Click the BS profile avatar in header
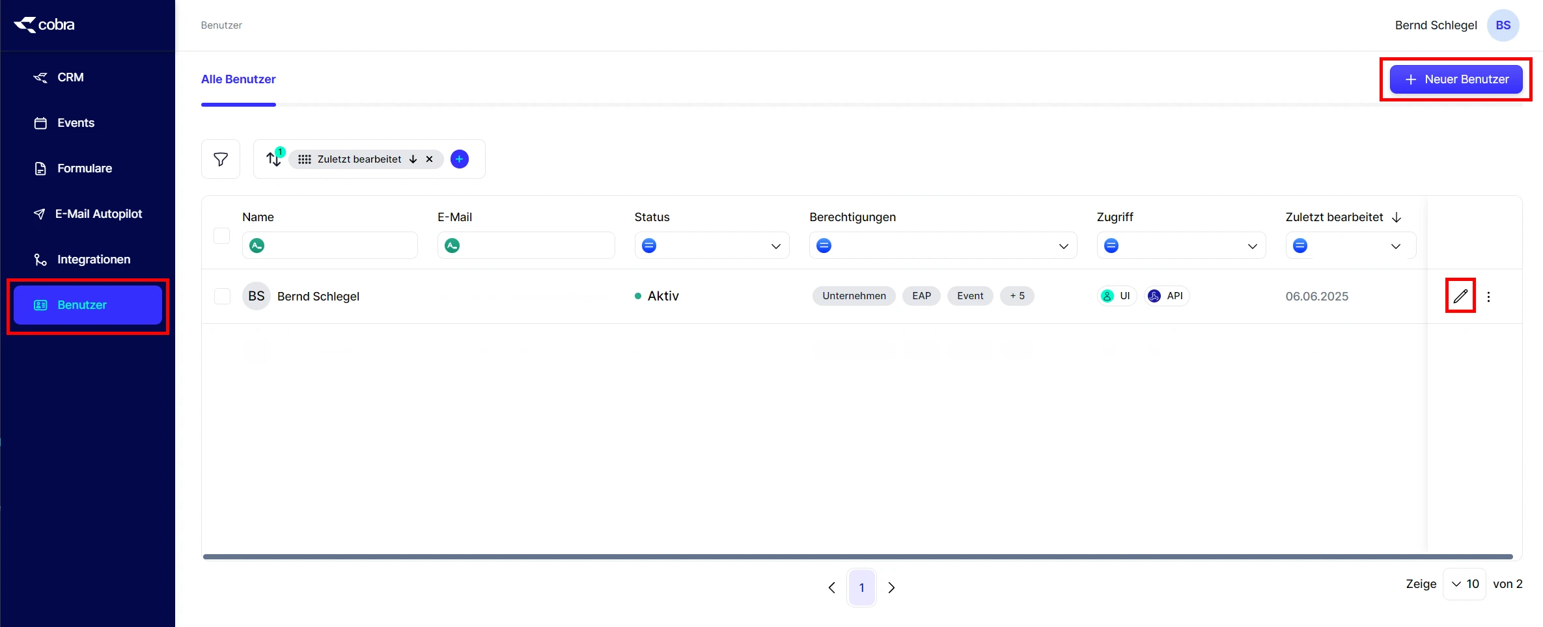The image size is (1543, 627). click(x=1503, y=25)
